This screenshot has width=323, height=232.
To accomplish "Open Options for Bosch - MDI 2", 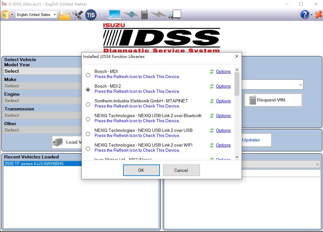I will 223,86.
